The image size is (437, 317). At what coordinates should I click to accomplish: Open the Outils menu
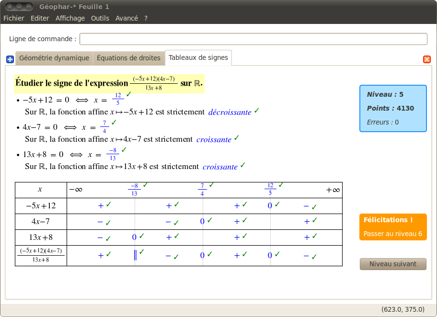click(100, 18)
